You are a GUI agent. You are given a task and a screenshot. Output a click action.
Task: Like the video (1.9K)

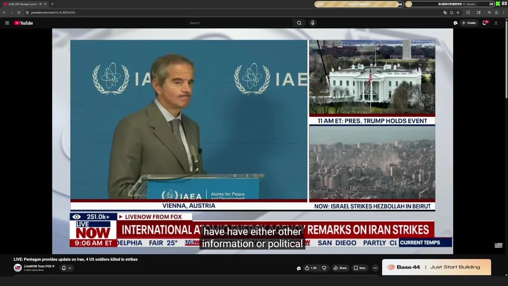[310, 268]
